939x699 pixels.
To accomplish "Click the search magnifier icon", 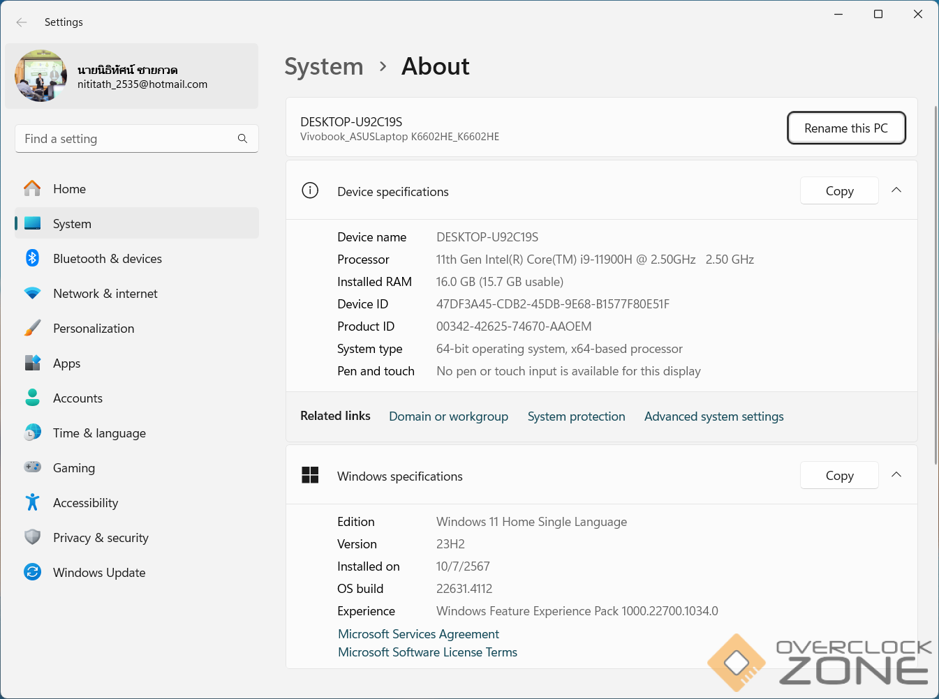I will click(242, 139).
